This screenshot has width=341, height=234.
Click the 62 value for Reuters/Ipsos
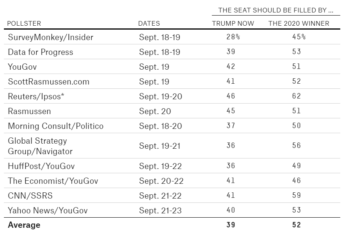(x=297, y=96)
